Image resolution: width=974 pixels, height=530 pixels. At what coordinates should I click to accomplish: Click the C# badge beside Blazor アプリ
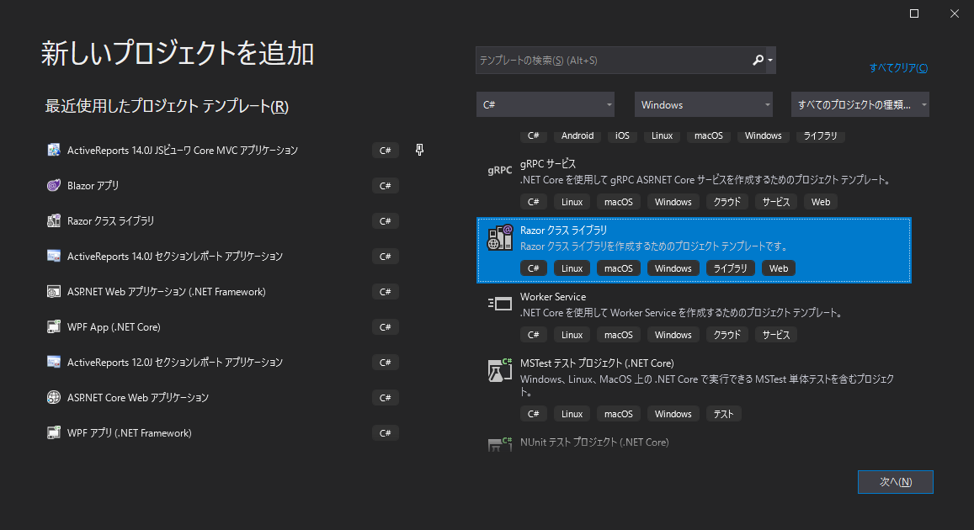click(385, 186)
